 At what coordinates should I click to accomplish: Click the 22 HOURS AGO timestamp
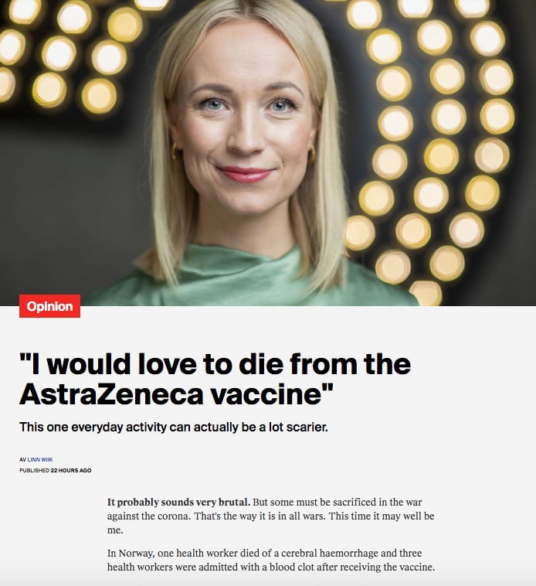(71, 471)
